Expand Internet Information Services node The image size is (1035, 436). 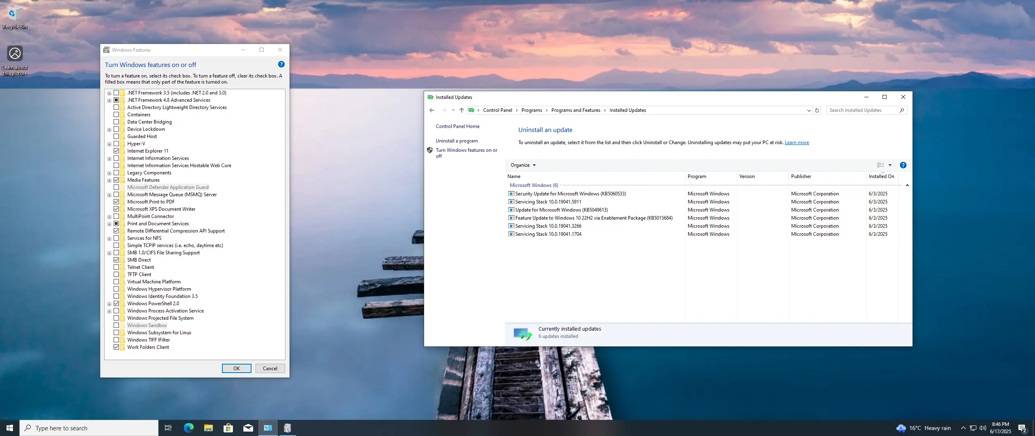pos(109,159)
